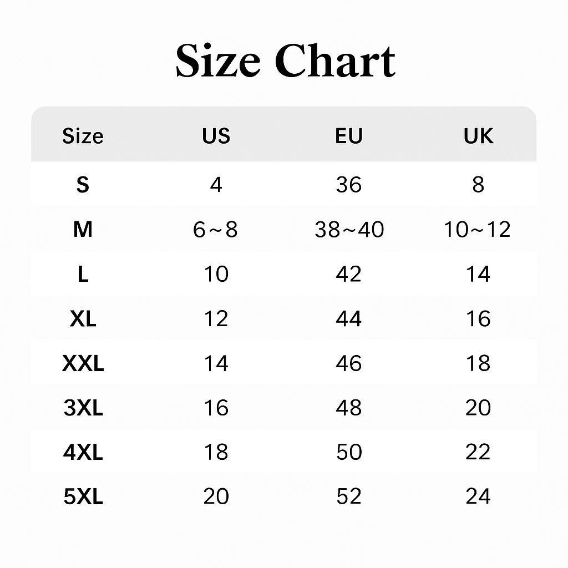Screen dimensions: 568x568
Task: Click US size 4 in S row
Action: point(216,185)
